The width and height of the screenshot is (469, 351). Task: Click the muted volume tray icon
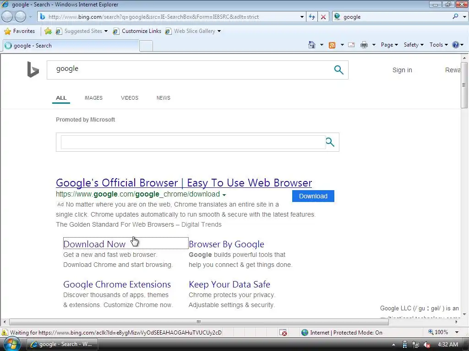click(x=426, y=345)
